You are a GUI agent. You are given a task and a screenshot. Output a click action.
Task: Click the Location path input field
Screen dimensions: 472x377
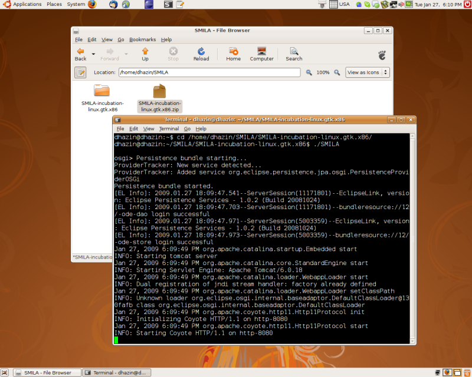click(209, 72)
